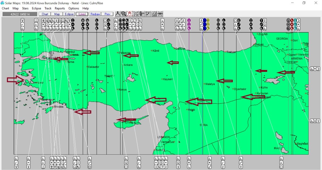
Task: Click the 42N22 045E14 coordinates field
Action: click(x=19, y=14)
